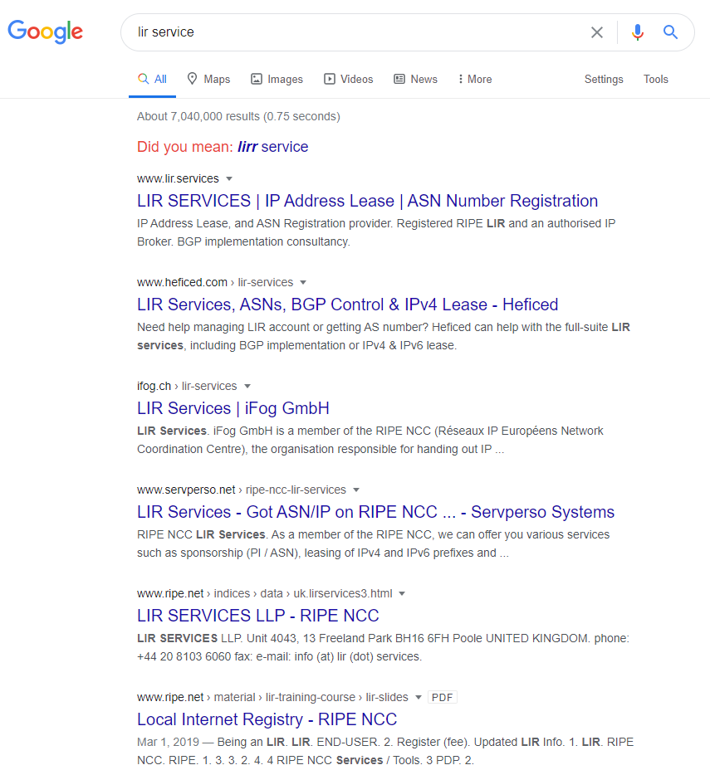Open dropdown arrow next to servperso.net URL

coord(356,490)
